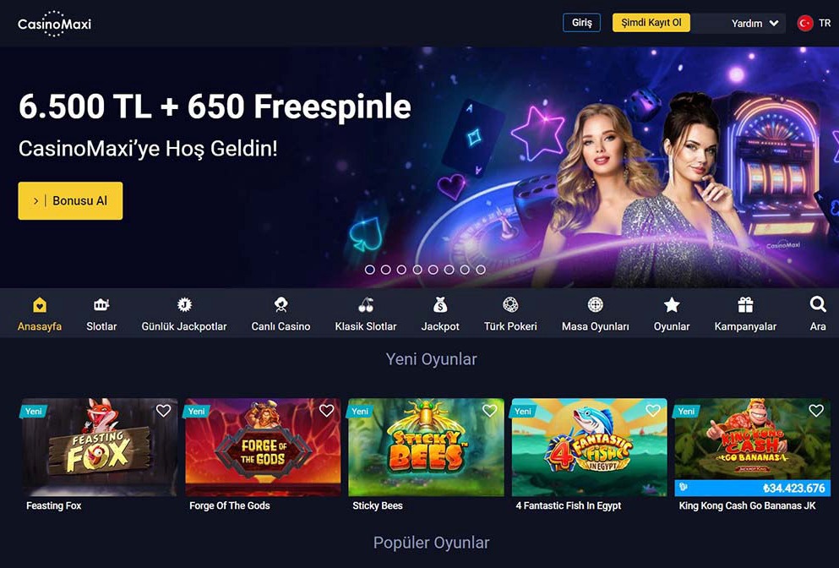Favorite Feasting Fox with heart icon
Screen dimensions: 839x568
[x=163, y=411]
